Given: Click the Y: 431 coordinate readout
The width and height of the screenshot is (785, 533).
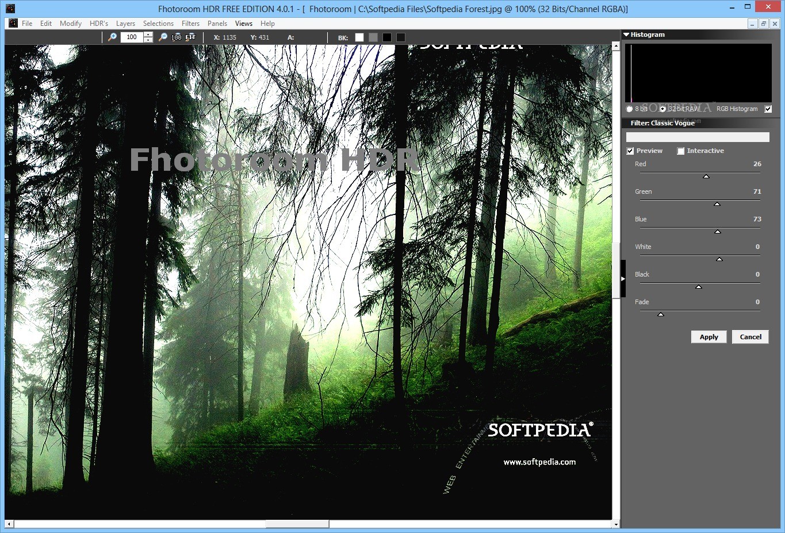Looking at the screenshot, I should pyautogui.click(x=260, y=37).
